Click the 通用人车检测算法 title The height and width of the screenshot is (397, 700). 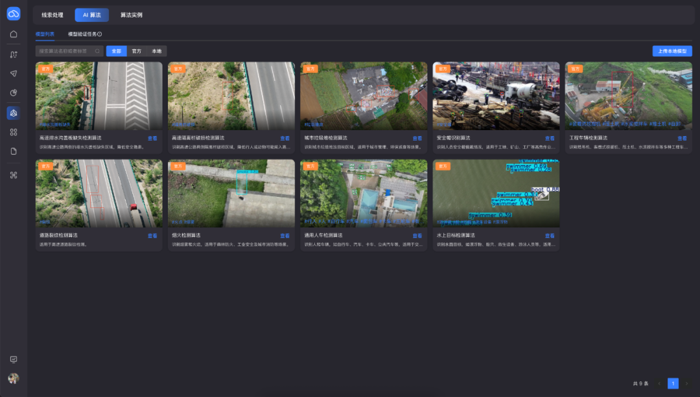323,235
